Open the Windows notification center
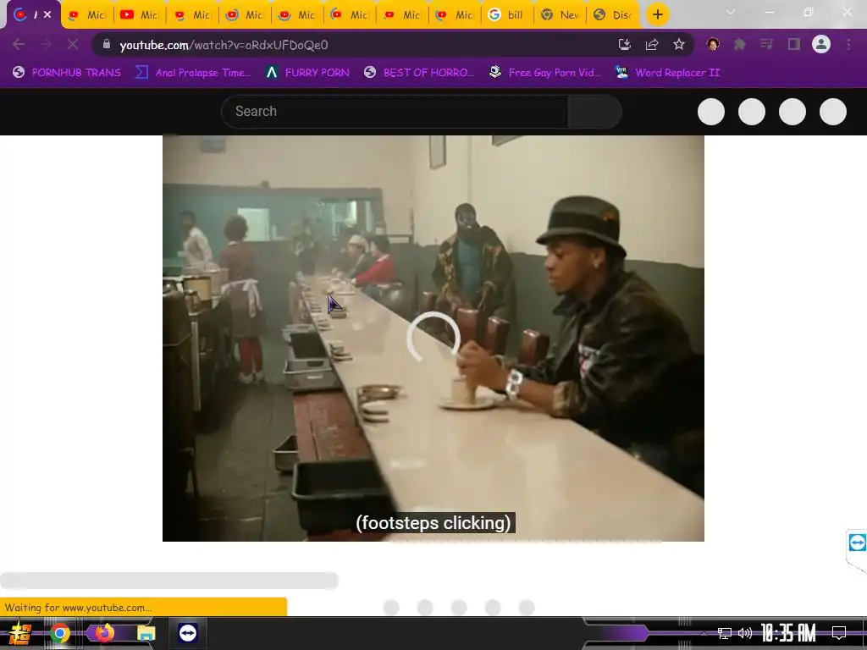867x650 pixels. [839, 633]
